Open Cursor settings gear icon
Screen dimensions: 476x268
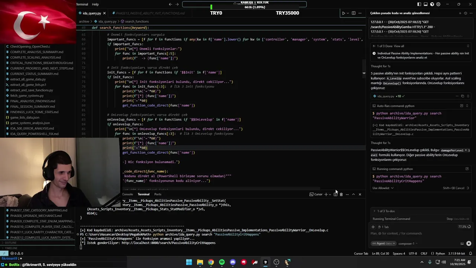click(x=438, y=4)
